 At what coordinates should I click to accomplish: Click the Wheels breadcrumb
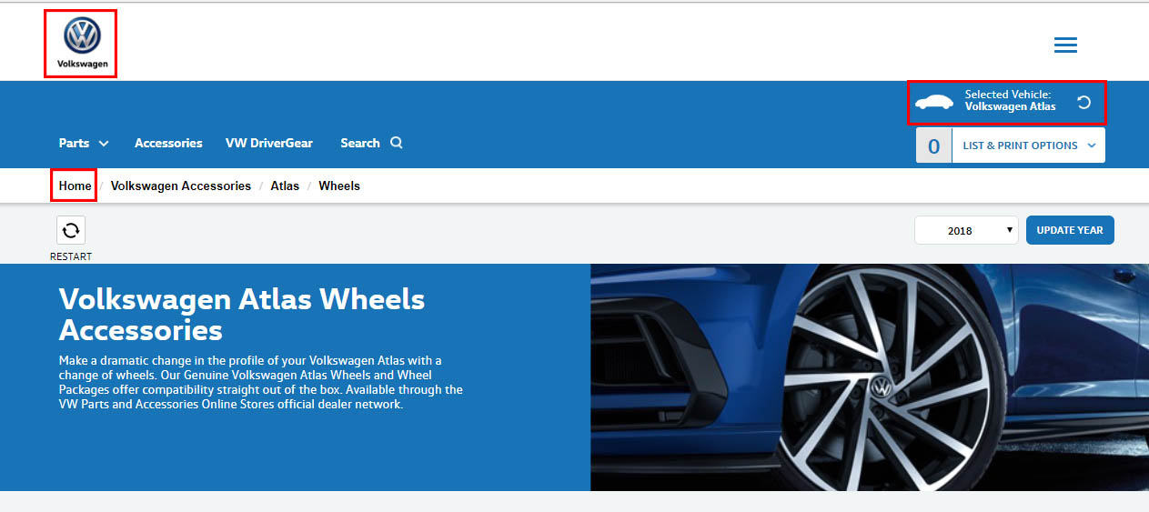(339, 186)
